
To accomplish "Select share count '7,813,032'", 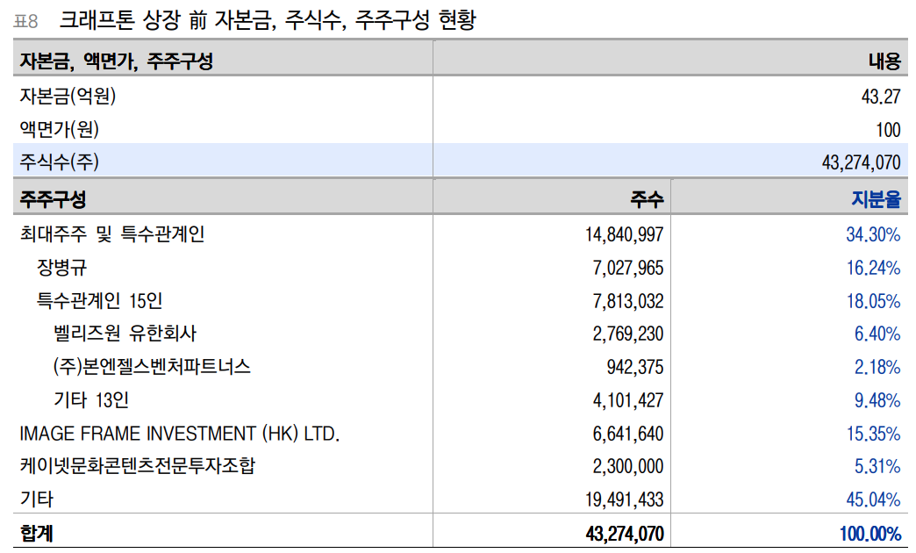I will pos(628,302).
